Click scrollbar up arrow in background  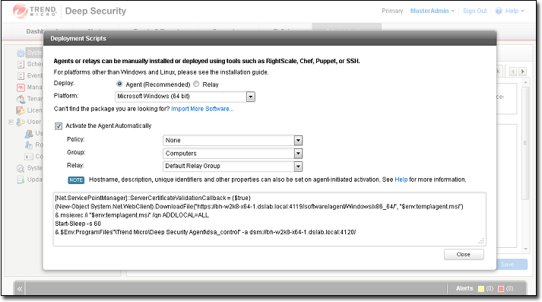point(525,83)
